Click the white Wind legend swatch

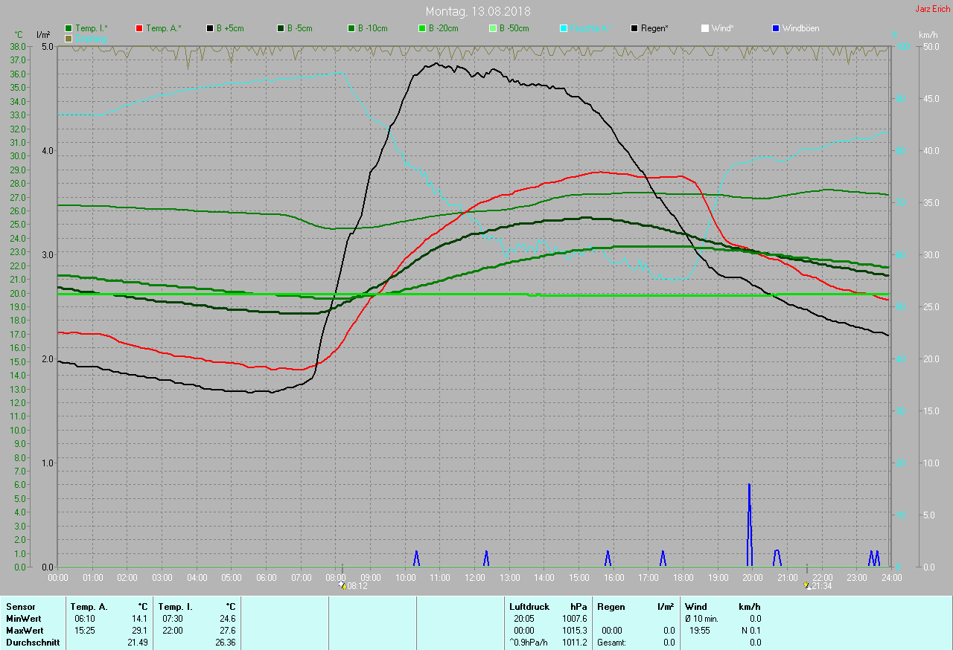point(704,28)
